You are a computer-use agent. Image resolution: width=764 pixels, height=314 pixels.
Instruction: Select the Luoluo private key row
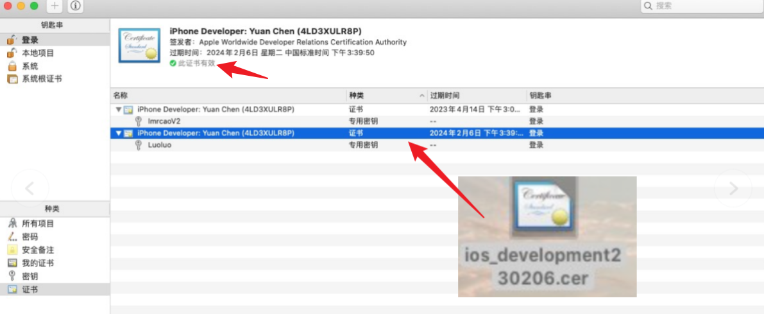coord(437,145)
